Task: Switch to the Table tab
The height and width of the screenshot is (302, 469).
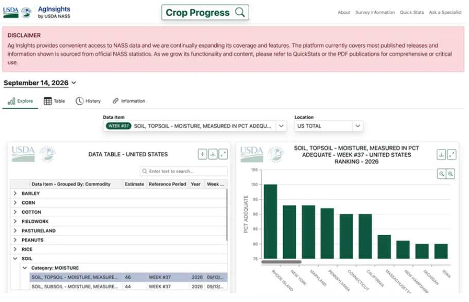Action: (x=54, y=101)
